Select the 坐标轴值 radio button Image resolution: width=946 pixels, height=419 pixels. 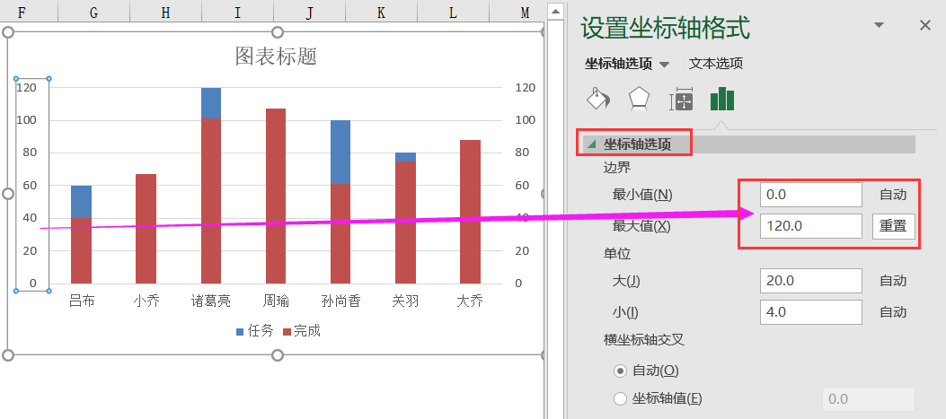click(x=620, y=398)
